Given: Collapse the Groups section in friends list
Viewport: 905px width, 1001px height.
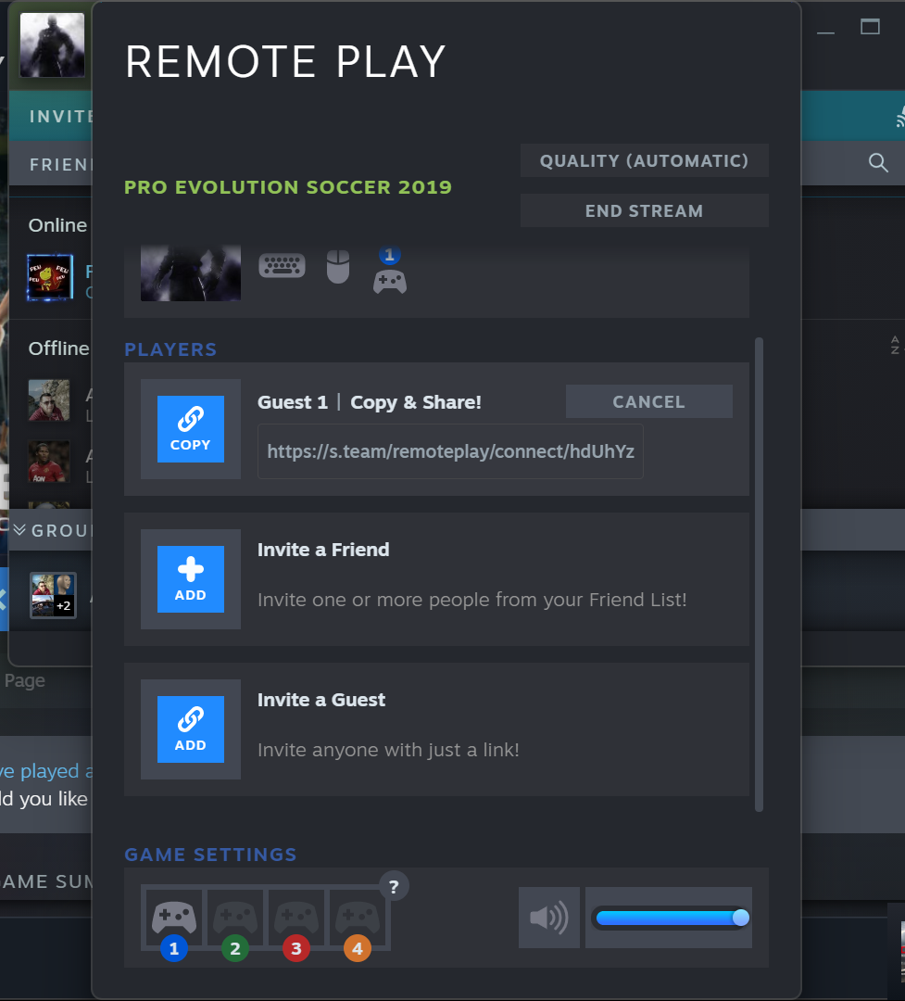Looking at the screenshot, I should (18, 529).
